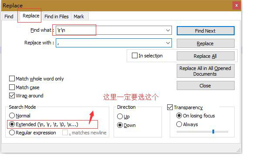
Task: Close the Replace dialog with X
Action: tap(236, 6)
